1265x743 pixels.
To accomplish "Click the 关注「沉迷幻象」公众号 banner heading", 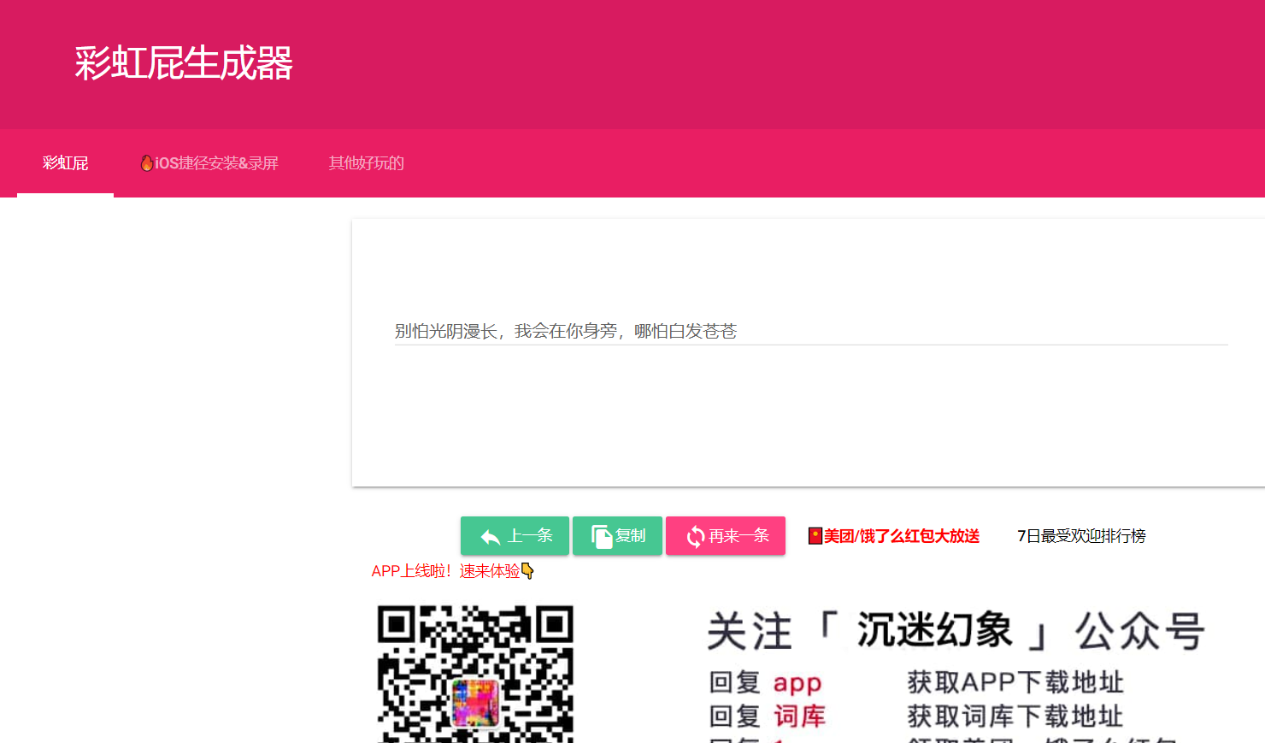I will click(956, 632).
